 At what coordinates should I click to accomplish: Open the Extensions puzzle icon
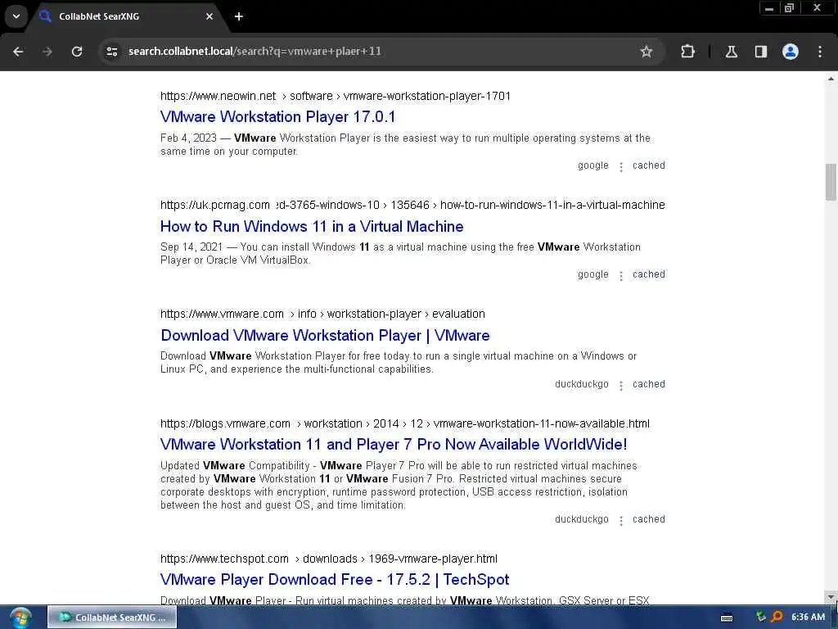pos(687,52)
